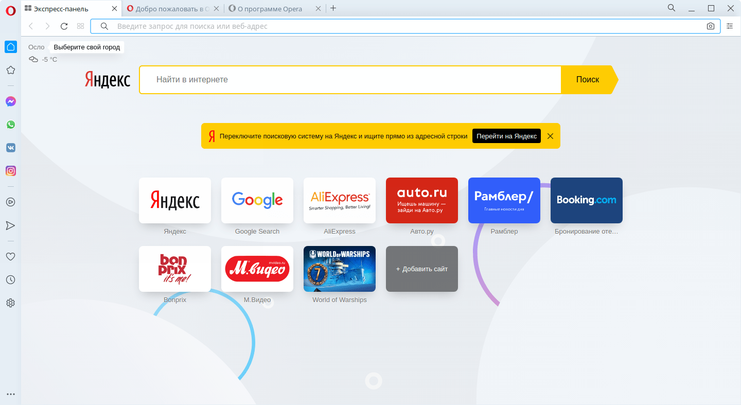Launch WhatsApp from sidebar
This screenshot has width=741, height=405.
tap(10, 125)
